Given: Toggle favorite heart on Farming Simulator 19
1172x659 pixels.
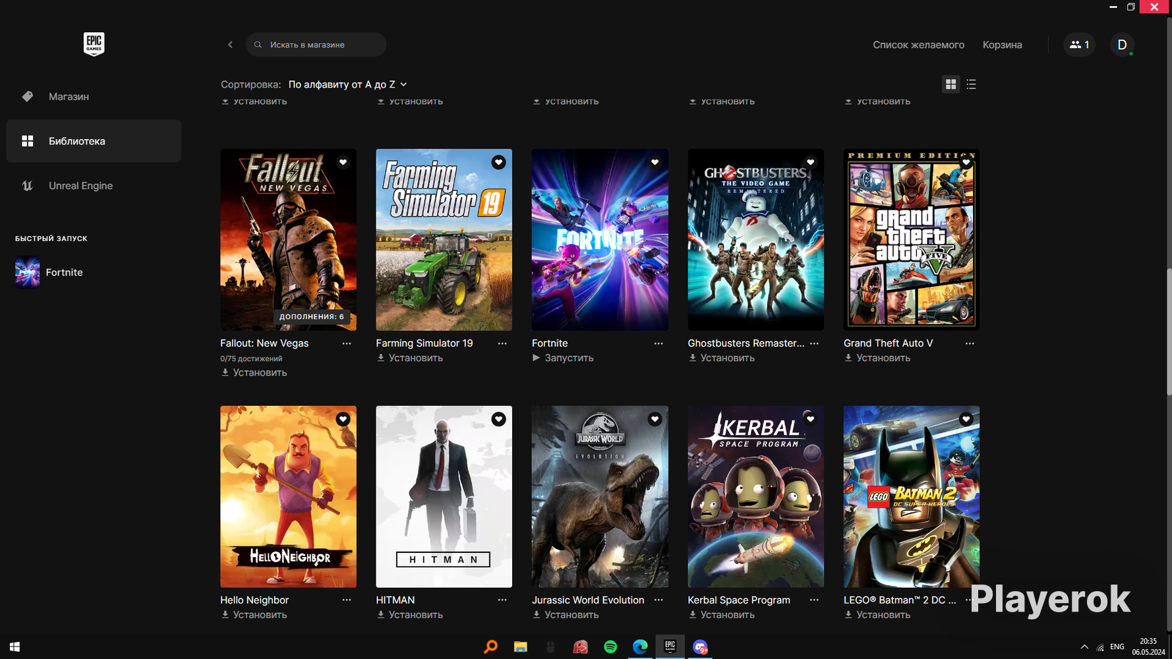Looking at the screenshot, I should (498, 162).
